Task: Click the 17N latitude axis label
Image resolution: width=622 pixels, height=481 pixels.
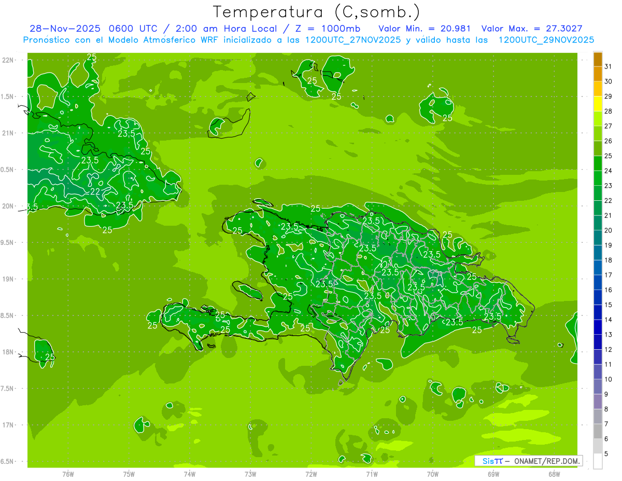Action: pos(8,425)
